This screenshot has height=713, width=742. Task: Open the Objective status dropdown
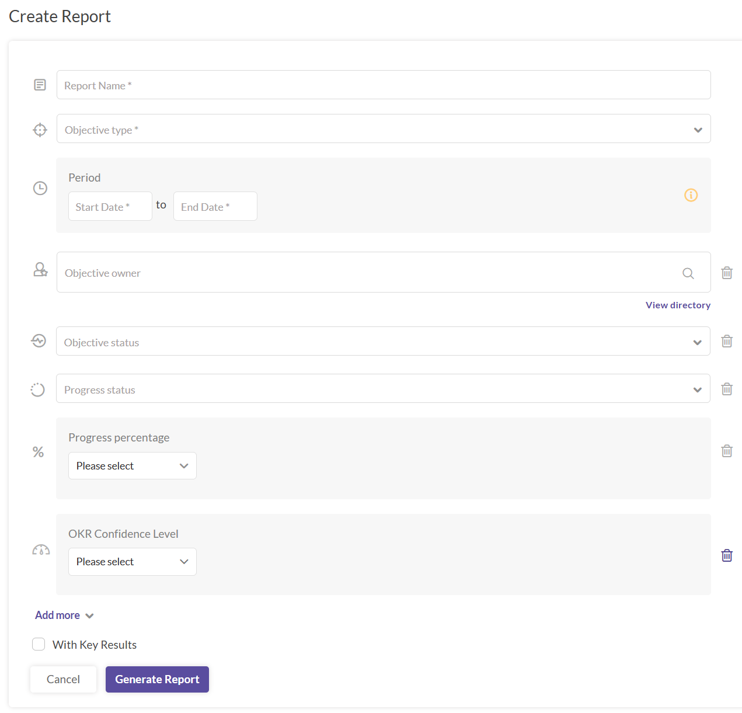point(383,341)
